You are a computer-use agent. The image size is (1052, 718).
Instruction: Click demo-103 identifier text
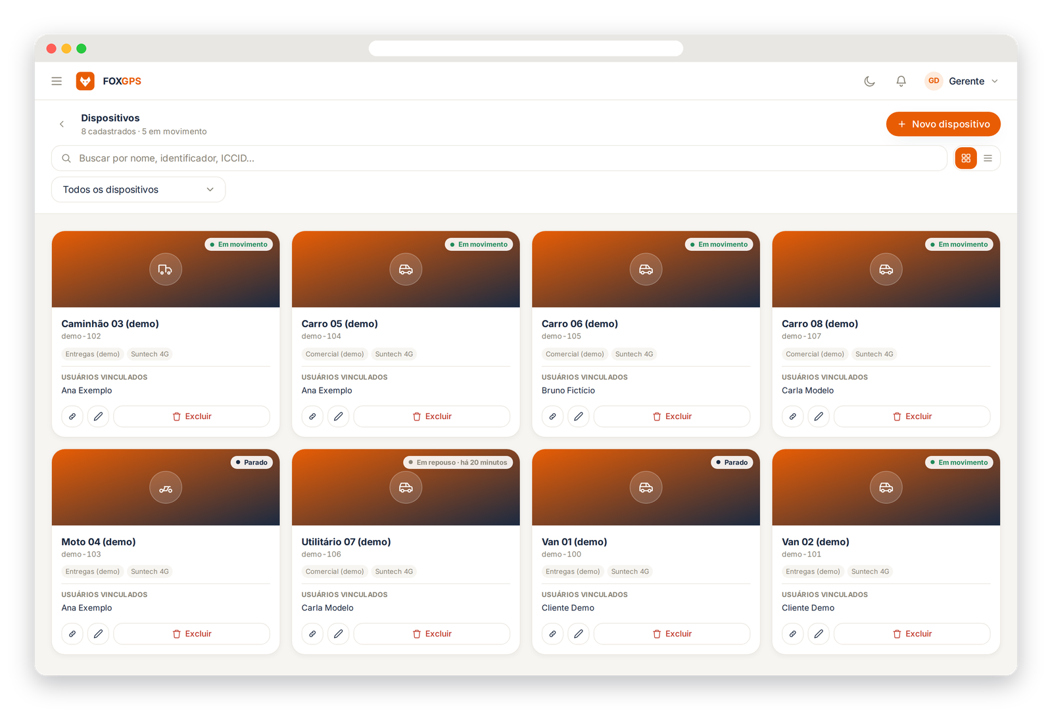[x=81, y=554]
